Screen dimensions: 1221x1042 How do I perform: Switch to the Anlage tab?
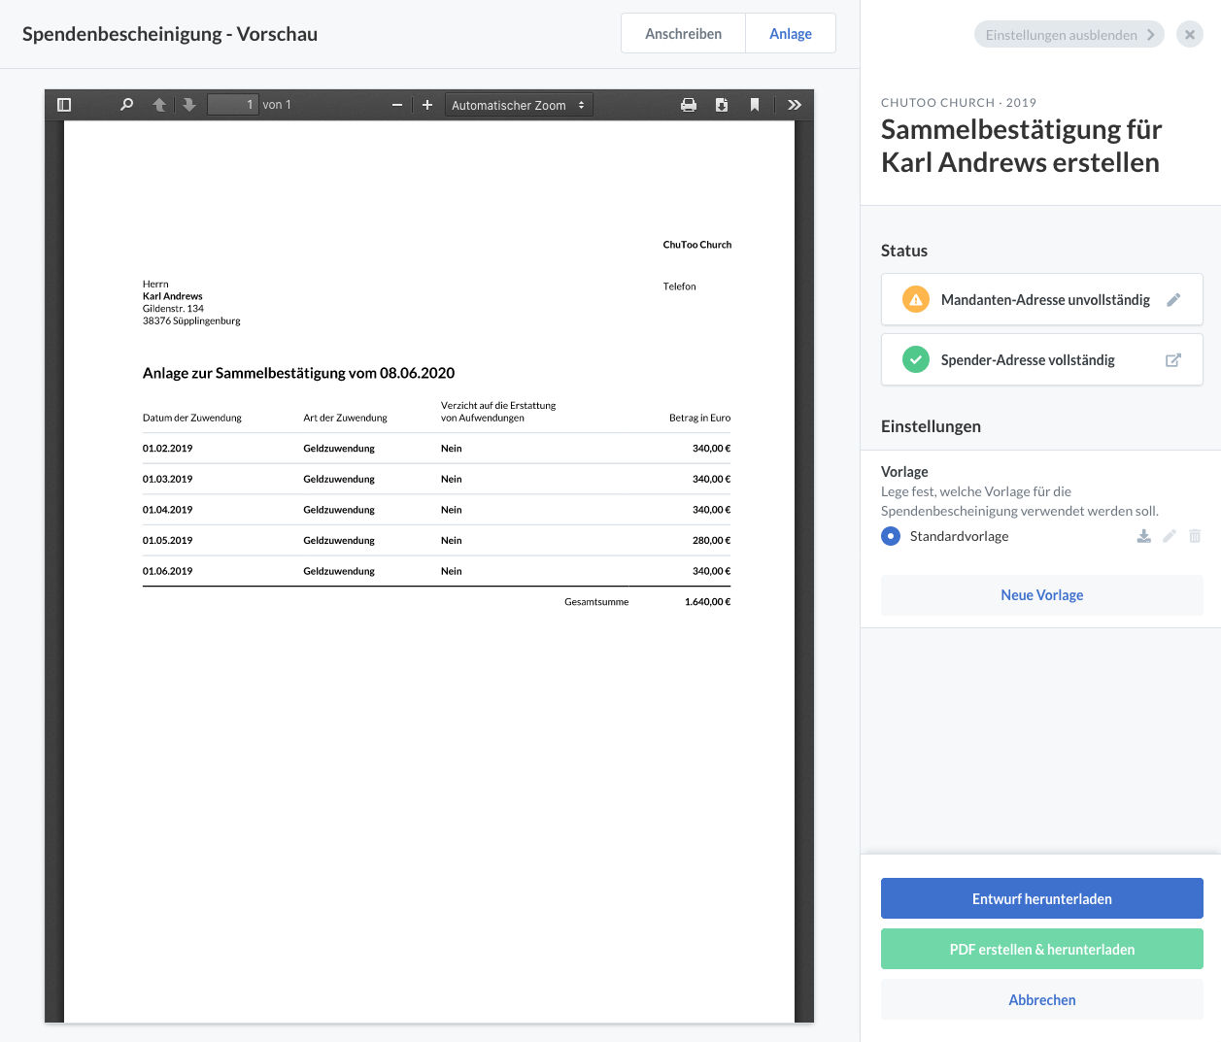tap(790, 34)
